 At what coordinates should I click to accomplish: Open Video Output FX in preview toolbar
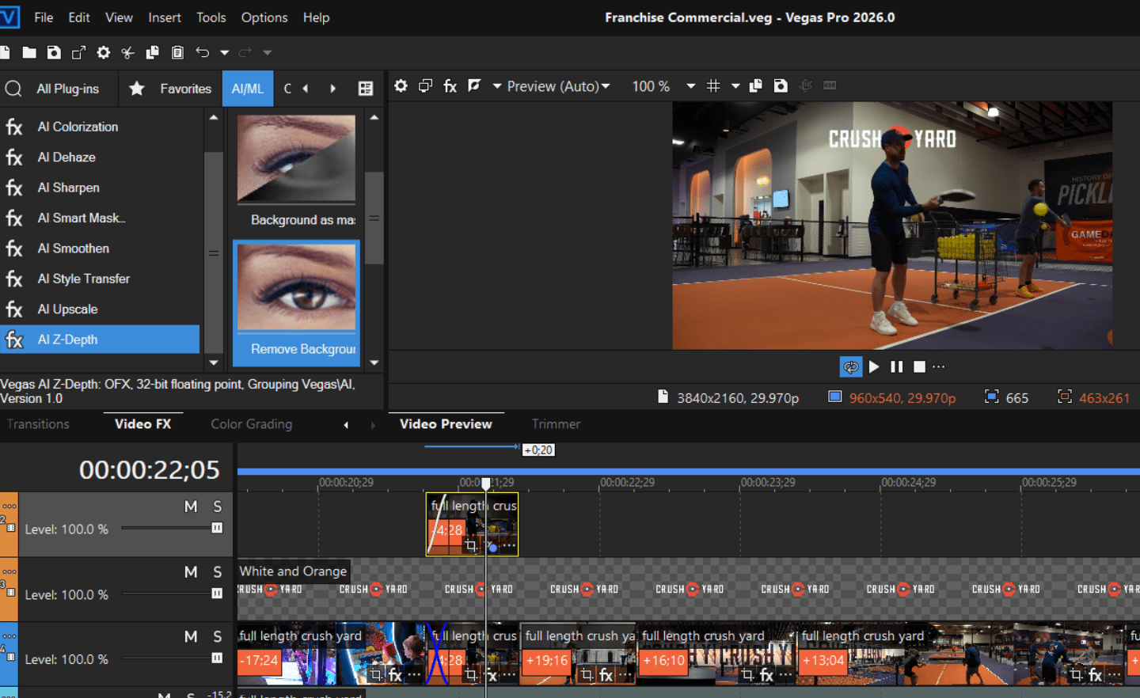pyautogui.click(x=450, y=85)
